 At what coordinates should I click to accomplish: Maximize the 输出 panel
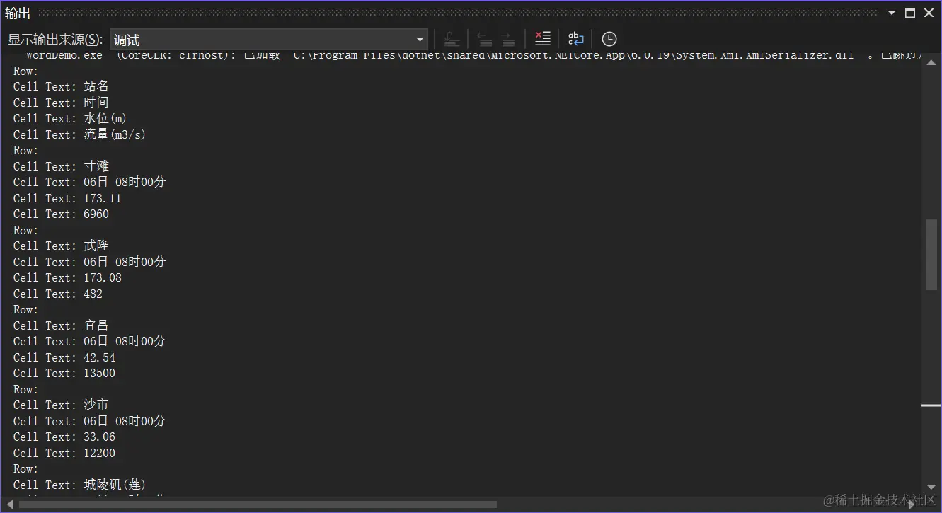(910, 13)
